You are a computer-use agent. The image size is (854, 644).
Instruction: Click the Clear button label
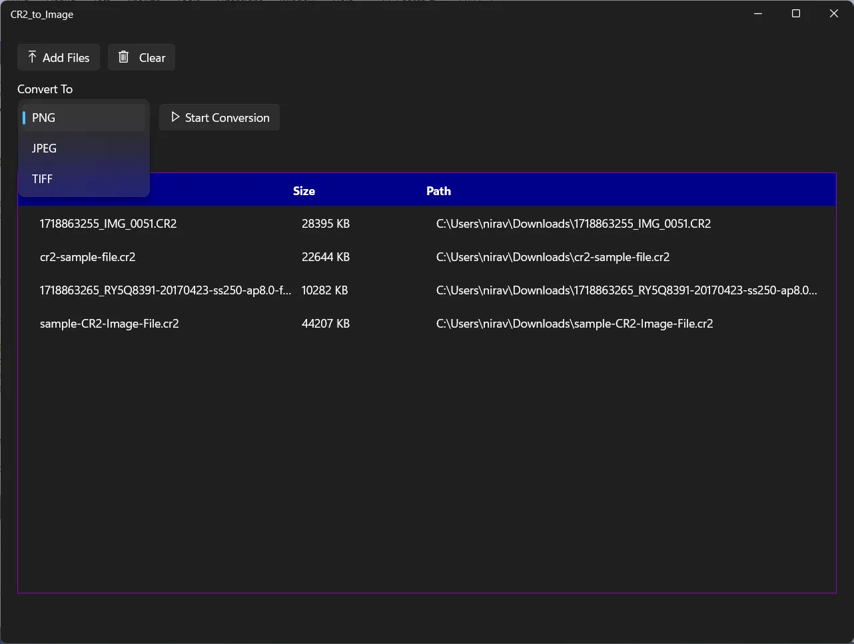pyautogui.click(x=152, y=58)
